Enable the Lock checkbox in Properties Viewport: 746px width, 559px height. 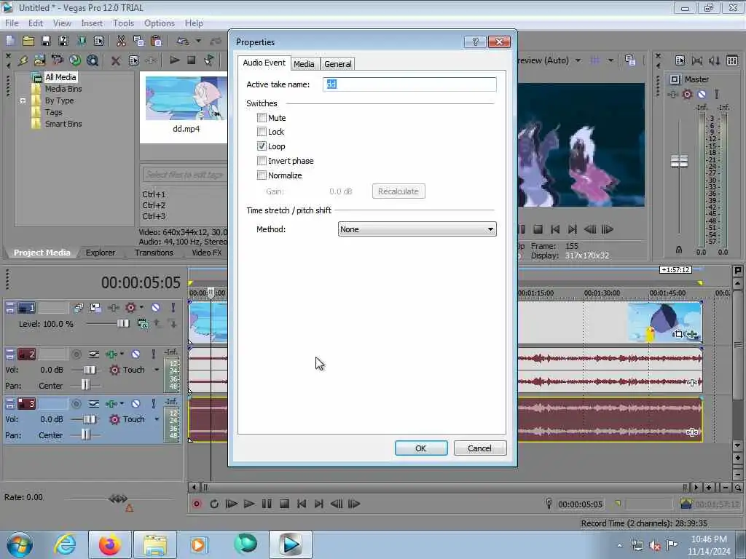click(262, 132)
